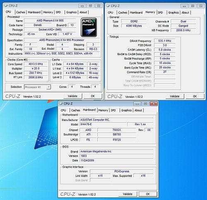The width and height of the screenshot is (207, 200).
Task: Click CPU-Z title icon in CPU window
Action: 6,6
